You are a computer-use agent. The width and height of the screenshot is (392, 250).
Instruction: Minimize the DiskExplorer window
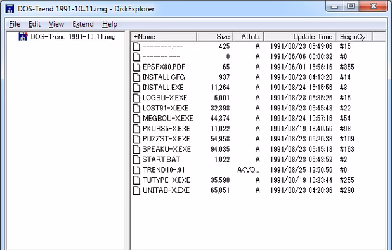click(x=334, y=6)
